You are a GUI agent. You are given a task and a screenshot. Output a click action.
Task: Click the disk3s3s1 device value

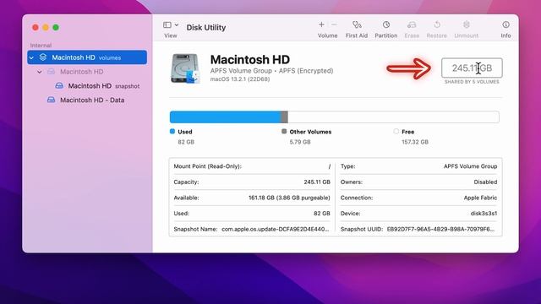(x=484, y=214)
